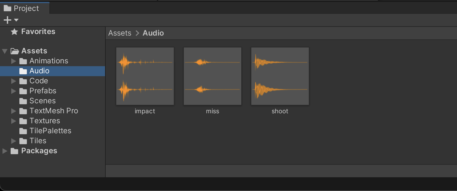Viewport: 457px width, 191px height.
Task: Click the Textures folder icon
Action: pyautogui.click(x=23, y=121)
